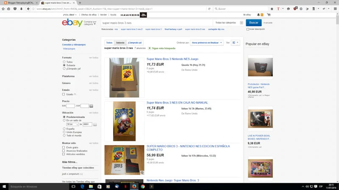
Task: Open Windows Start menu
Action: click(4, 186)
